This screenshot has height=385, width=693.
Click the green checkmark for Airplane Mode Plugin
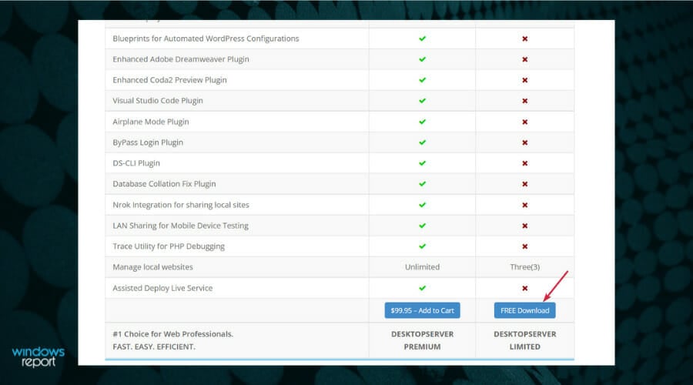[423, 122]
